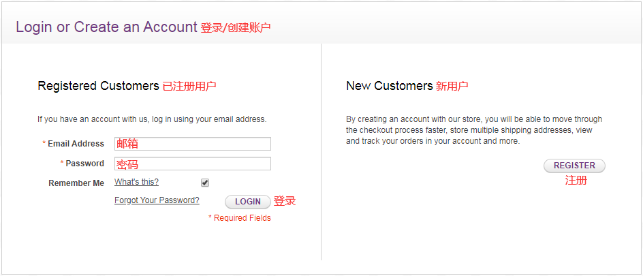Open the "What's this?" link

coord(136,182)
